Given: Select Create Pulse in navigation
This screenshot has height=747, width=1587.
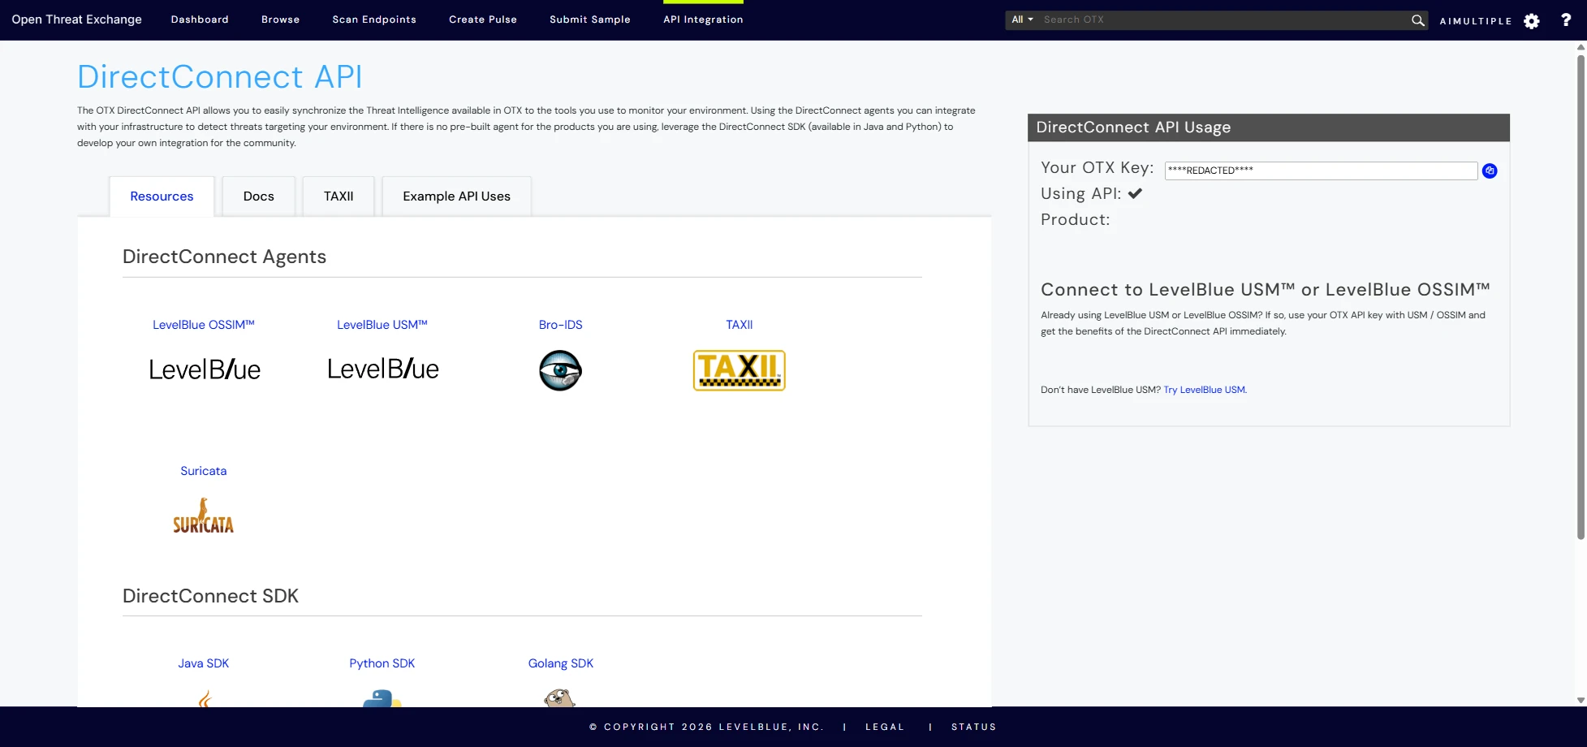Looking at the screenshot, I should [x=483, y=19].
